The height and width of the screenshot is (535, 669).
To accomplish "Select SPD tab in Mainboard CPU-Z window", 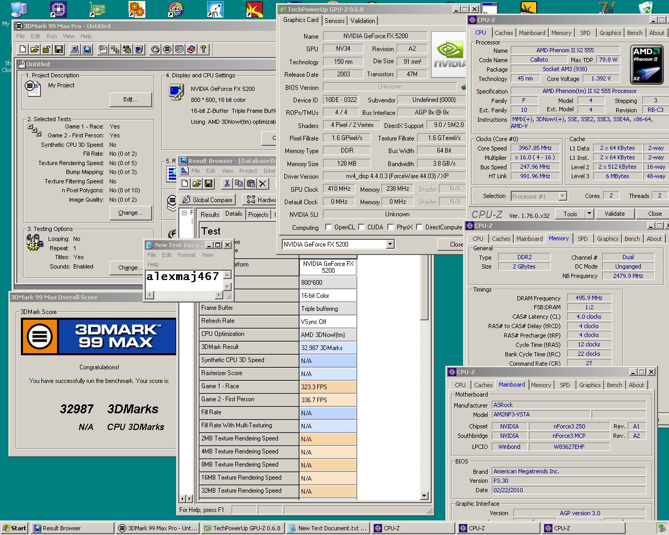I will click(565, 385).
